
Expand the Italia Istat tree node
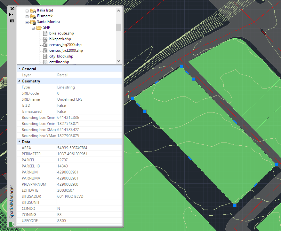pyautogui.click(x=27, y=10)
